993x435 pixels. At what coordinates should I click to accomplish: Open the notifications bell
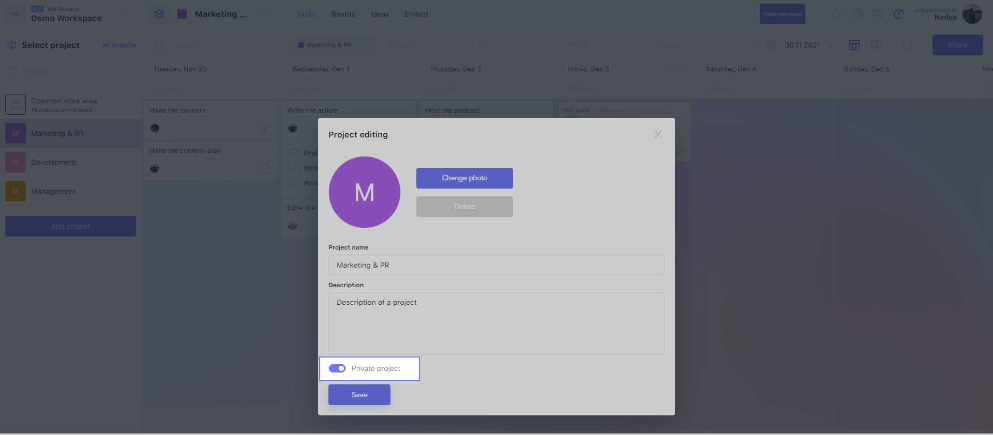857,14
